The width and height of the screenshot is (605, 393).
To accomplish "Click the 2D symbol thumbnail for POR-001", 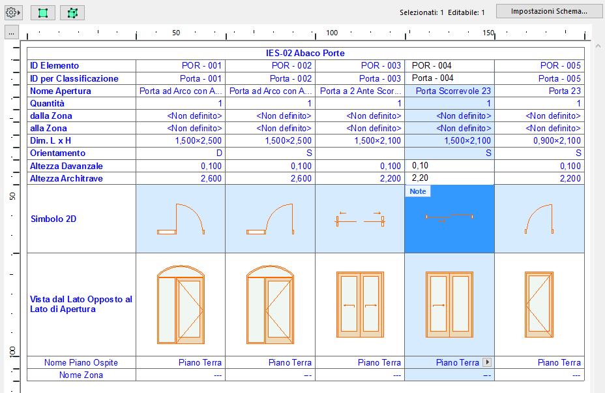I will [179, 219].
